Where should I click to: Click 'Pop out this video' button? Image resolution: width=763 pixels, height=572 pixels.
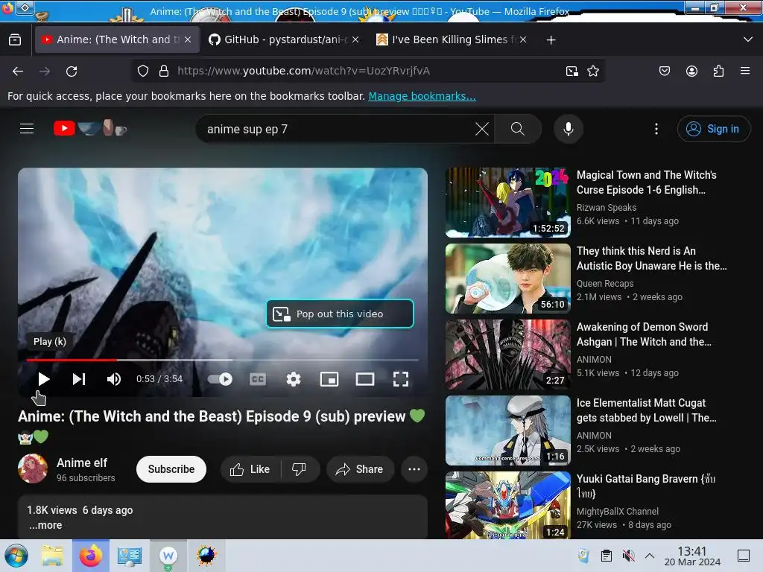click(340, 314)
